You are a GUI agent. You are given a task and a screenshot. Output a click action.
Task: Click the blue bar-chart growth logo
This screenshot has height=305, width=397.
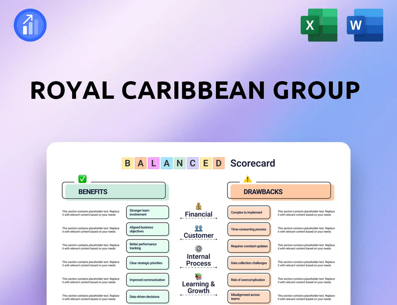[x=30, y=25]
